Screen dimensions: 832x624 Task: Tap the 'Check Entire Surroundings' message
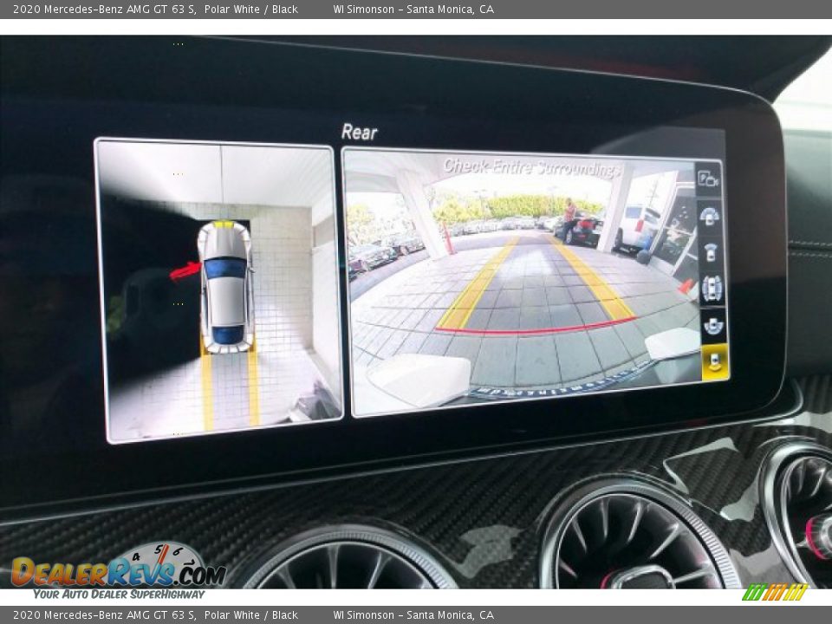(531, 167)
